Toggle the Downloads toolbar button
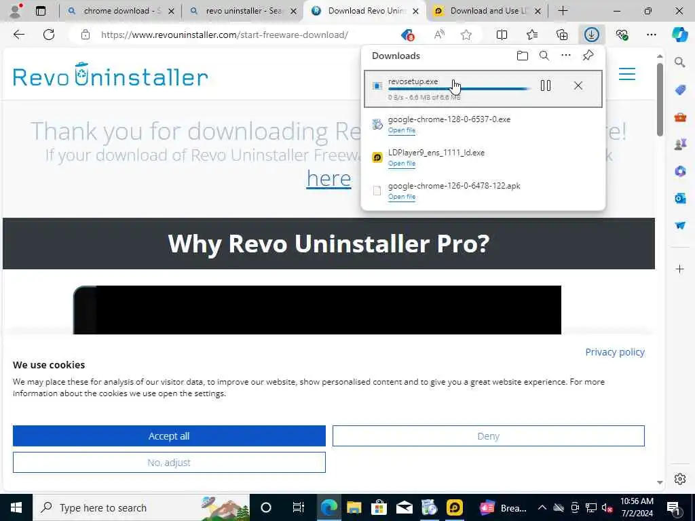Screen dimensions: 695x521 592,35
